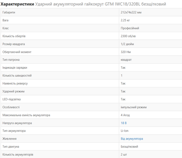182x158 pixels.
Task: Open the 'Від акумулятора' power source link
Action: tap(132, 139)
